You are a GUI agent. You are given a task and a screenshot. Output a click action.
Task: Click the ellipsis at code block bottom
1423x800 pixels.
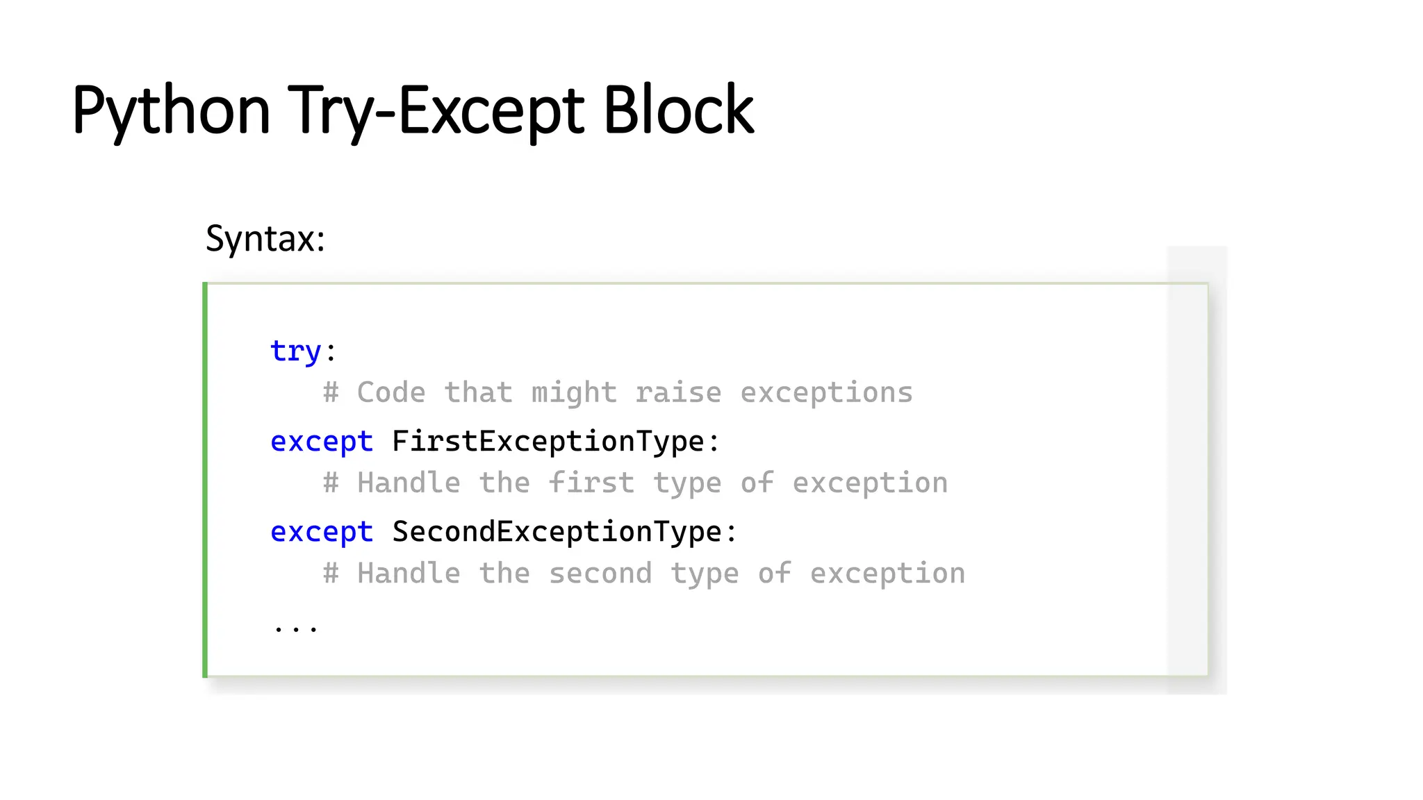tap(295, 628)
